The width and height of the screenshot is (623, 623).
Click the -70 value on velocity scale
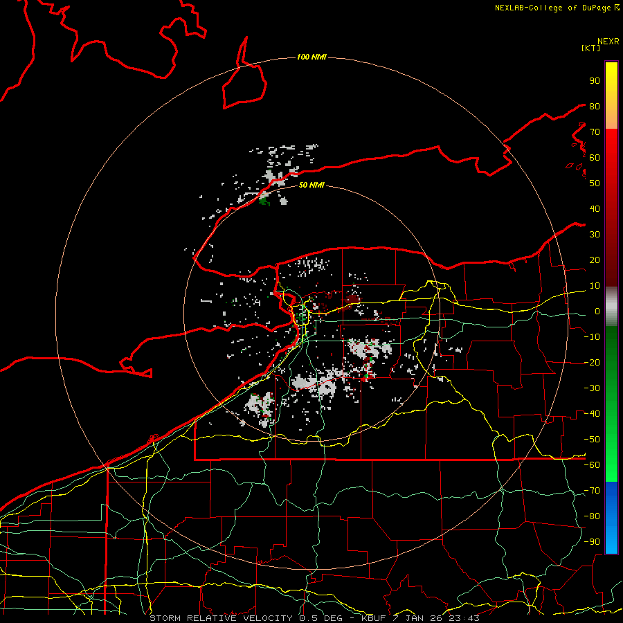click(x=592, y=491)
